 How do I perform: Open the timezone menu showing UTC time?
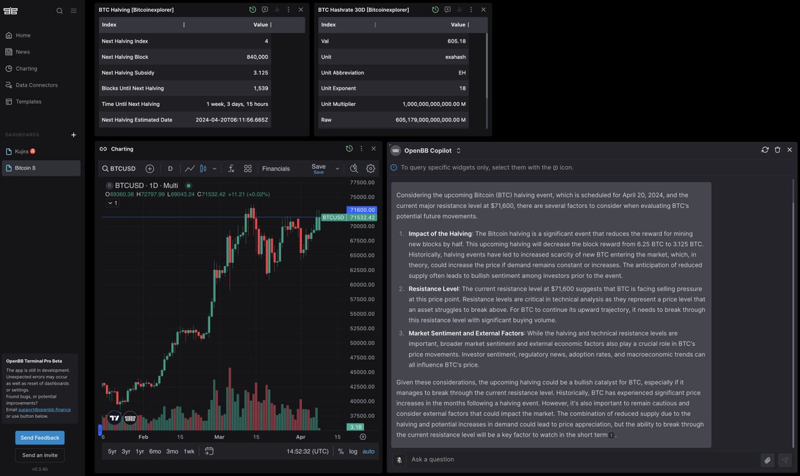point(308,451)
